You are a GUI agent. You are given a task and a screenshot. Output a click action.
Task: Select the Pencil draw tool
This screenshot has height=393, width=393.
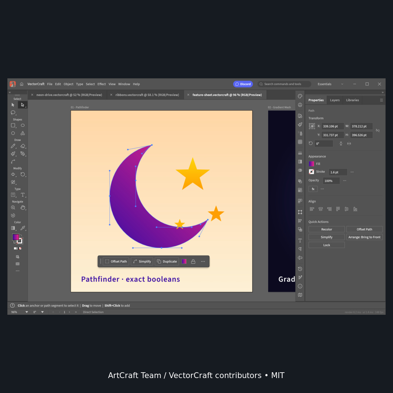pyautogui.click(x=13, y=146)
